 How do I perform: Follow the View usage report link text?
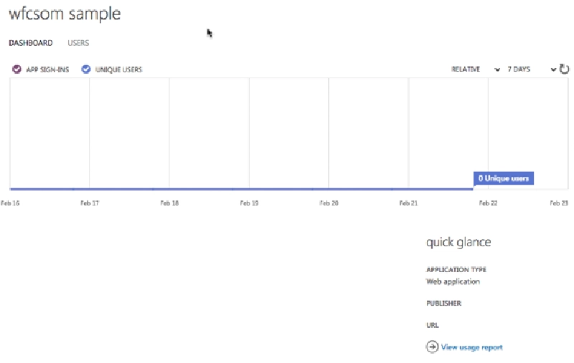pyautogui.click(x=471, y=347)
